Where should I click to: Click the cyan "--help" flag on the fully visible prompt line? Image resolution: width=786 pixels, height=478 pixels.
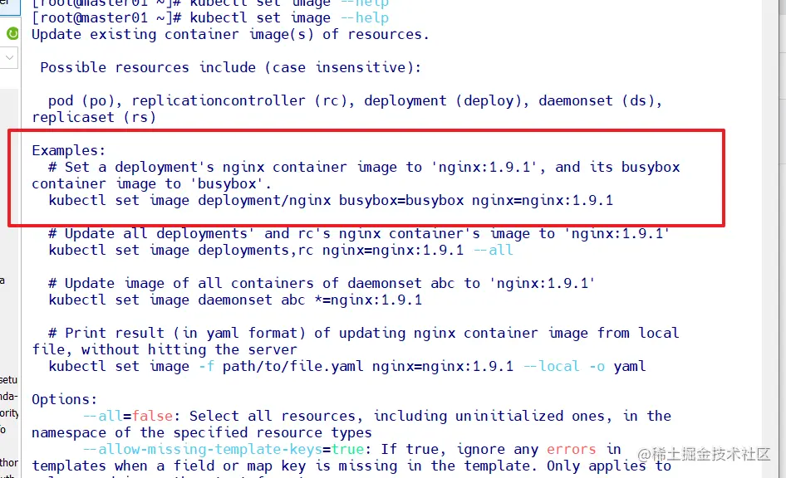(365, 18)
